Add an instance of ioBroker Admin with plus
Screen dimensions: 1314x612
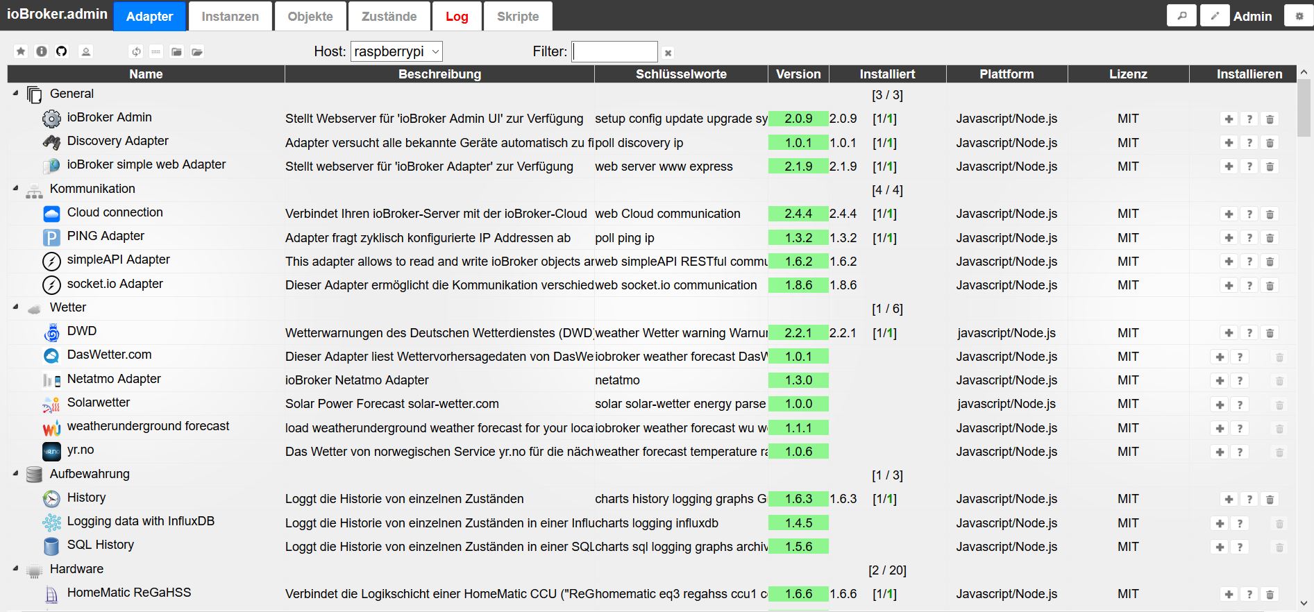[x=1229, y=119]
